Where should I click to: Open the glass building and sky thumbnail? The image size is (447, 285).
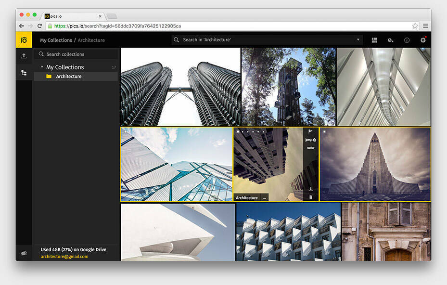pyautogui.click(x=177, y=164)
